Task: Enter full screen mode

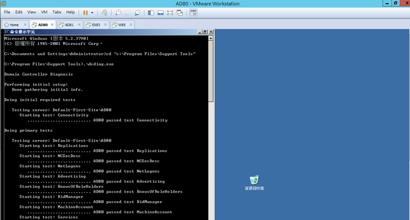Action: coord(170,12)
